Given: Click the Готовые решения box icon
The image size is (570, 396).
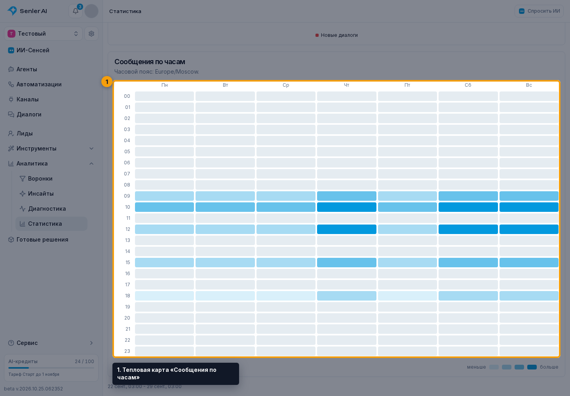Looking at the screenshot, I should pos(11,240).
